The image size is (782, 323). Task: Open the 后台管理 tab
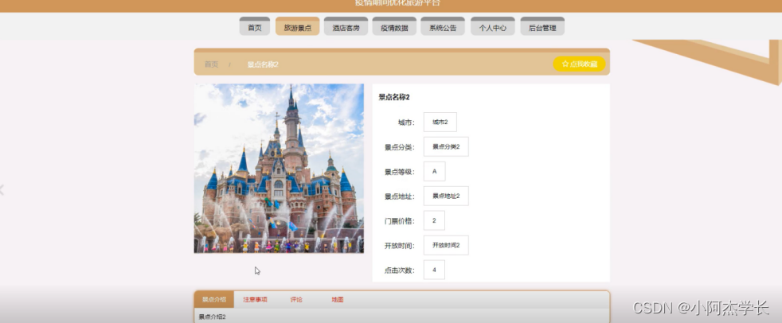click(542, 27)
